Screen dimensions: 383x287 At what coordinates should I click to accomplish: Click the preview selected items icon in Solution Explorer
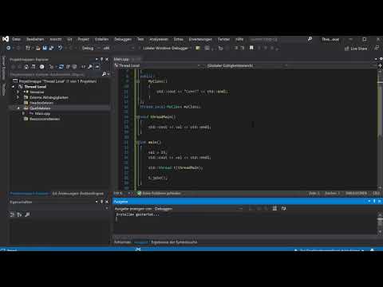pyautogui.click(x=97, y=67)
